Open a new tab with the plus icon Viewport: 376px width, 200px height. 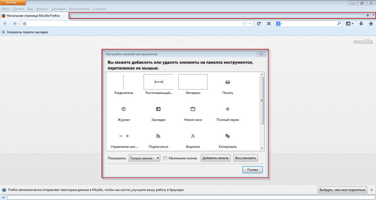click(367, 15)
